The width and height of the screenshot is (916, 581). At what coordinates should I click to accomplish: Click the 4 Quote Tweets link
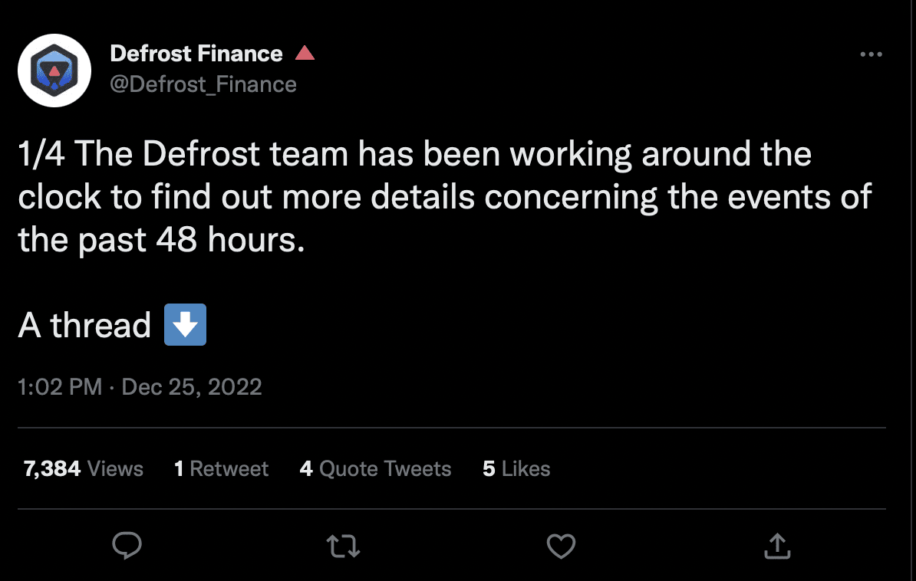click(x=374, y=468)
